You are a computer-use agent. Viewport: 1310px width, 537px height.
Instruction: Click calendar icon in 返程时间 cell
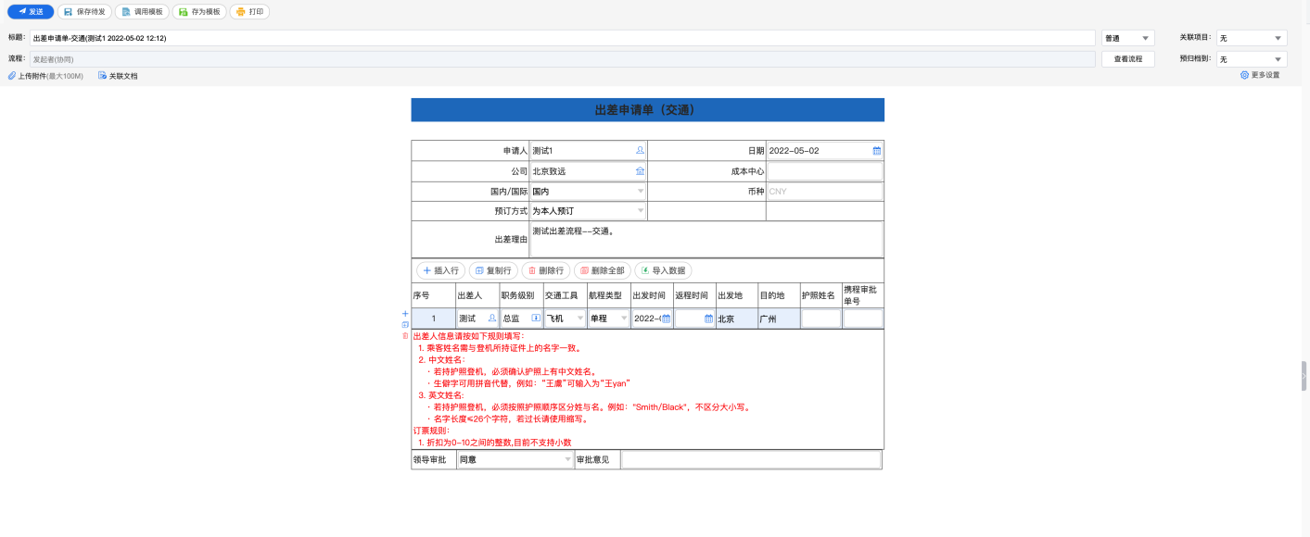(x=709, y=318)
